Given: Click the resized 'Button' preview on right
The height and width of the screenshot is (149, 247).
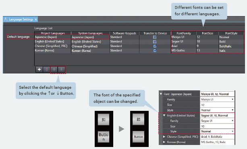Looking at the screenshot, I should point(138,137).
